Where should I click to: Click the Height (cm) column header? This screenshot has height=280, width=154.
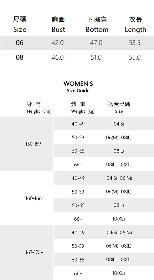click(38, 108)
